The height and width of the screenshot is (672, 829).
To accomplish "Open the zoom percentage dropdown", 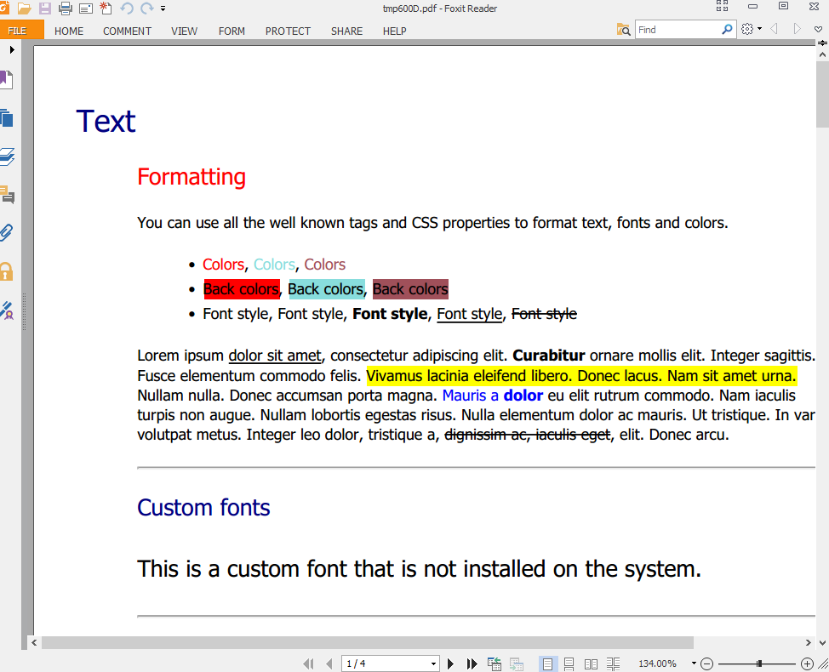I will (x=694, y=663).
